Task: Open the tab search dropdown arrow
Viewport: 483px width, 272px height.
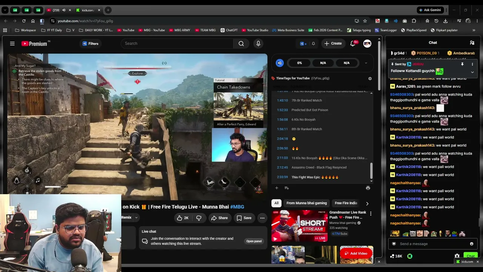Action: click(5, 10)
